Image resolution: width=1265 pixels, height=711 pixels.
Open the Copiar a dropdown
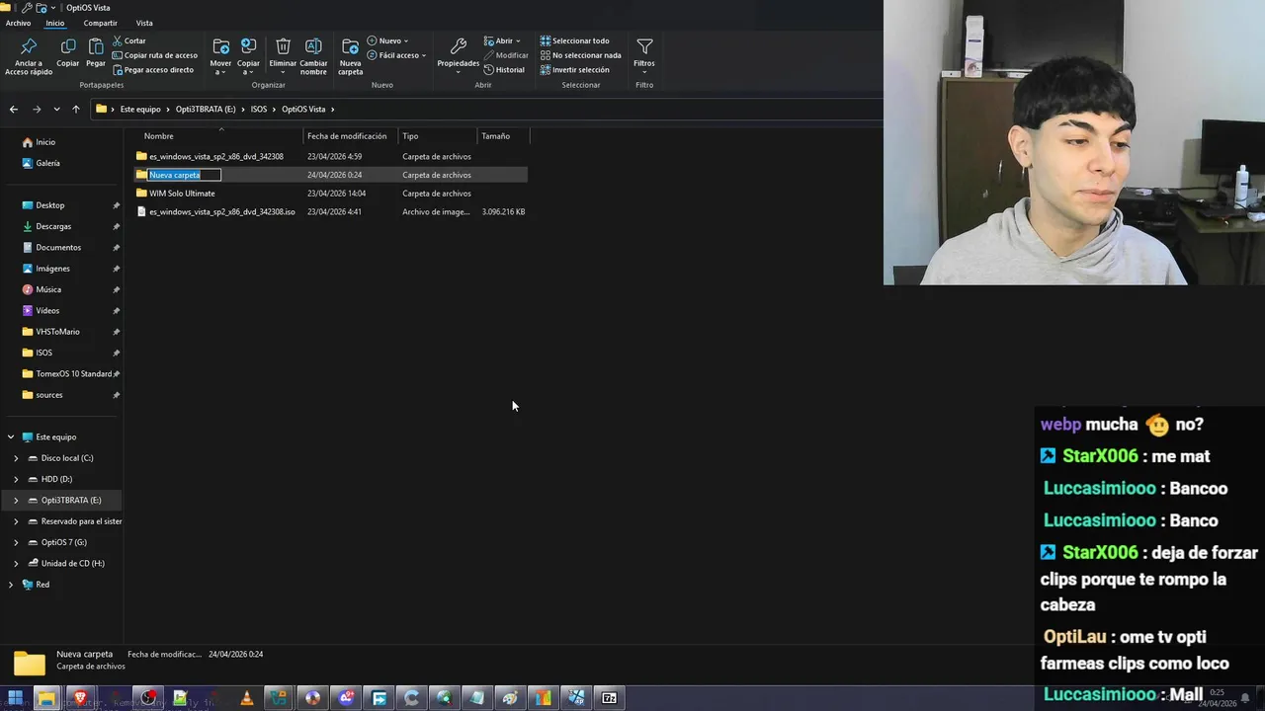(x=248, y=56)
